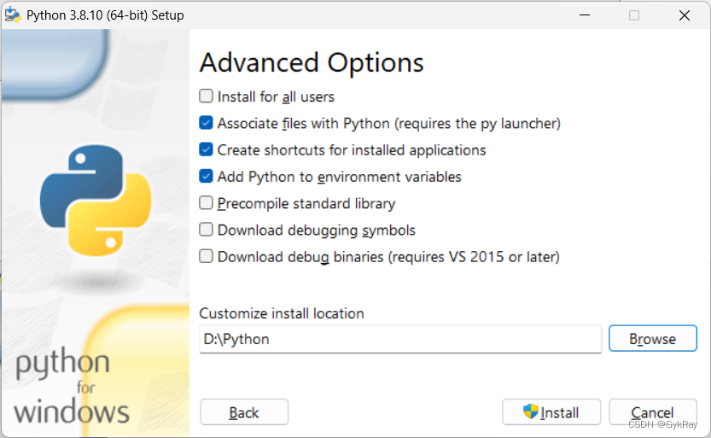The width and height of the screenshot is (711, 438).
Task: Uncheck Associate files with Python option
Action: pyautogui.click(x=206, y=123)
